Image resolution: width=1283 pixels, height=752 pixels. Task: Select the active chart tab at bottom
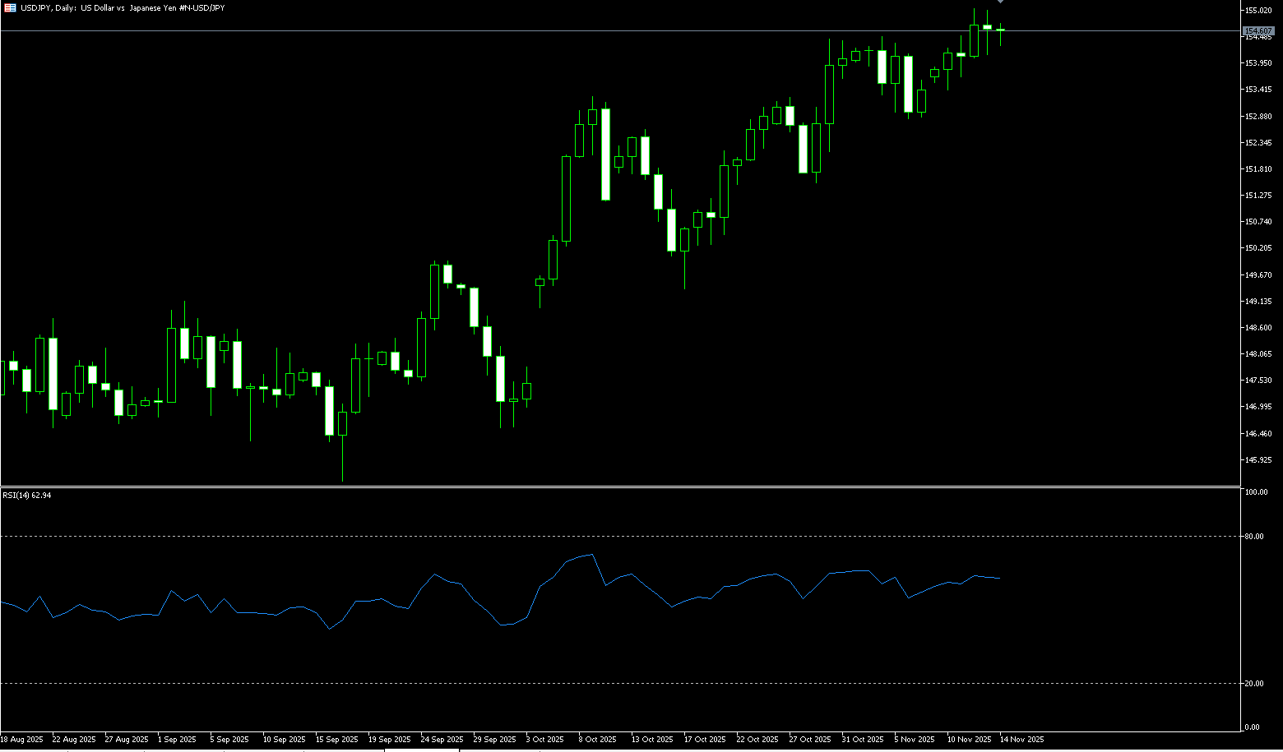click(x=421, y=750)
